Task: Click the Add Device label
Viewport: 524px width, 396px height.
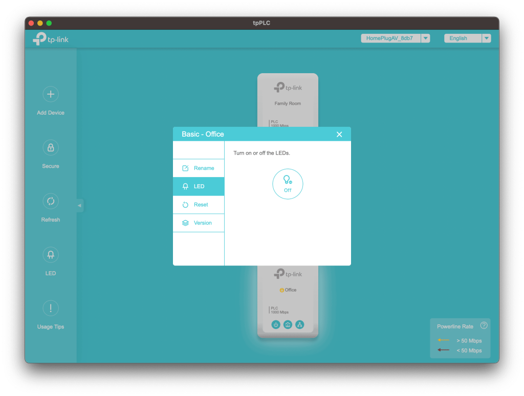Action: click(x=51, y=113)
